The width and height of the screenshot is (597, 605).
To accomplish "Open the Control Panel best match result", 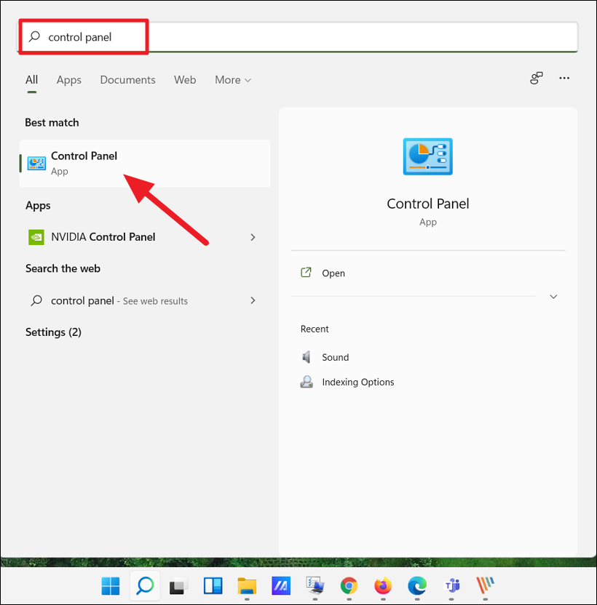I will pos(145,164).
